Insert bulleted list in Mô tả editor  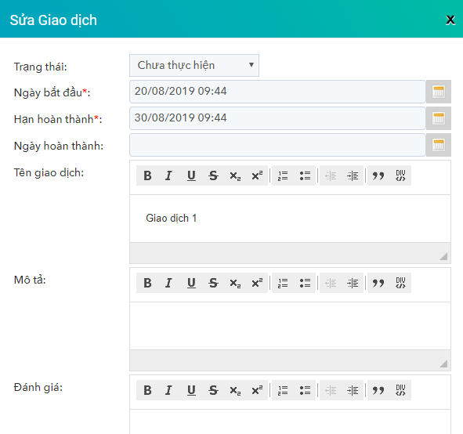point(305,283)
